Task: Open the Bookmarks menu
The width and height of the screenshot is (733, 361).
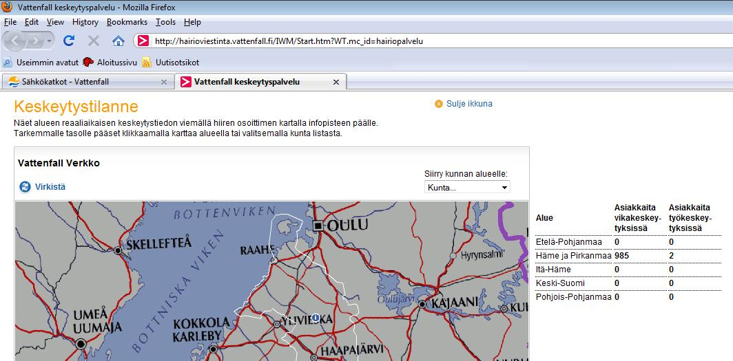Action: [x=127, y=22]
